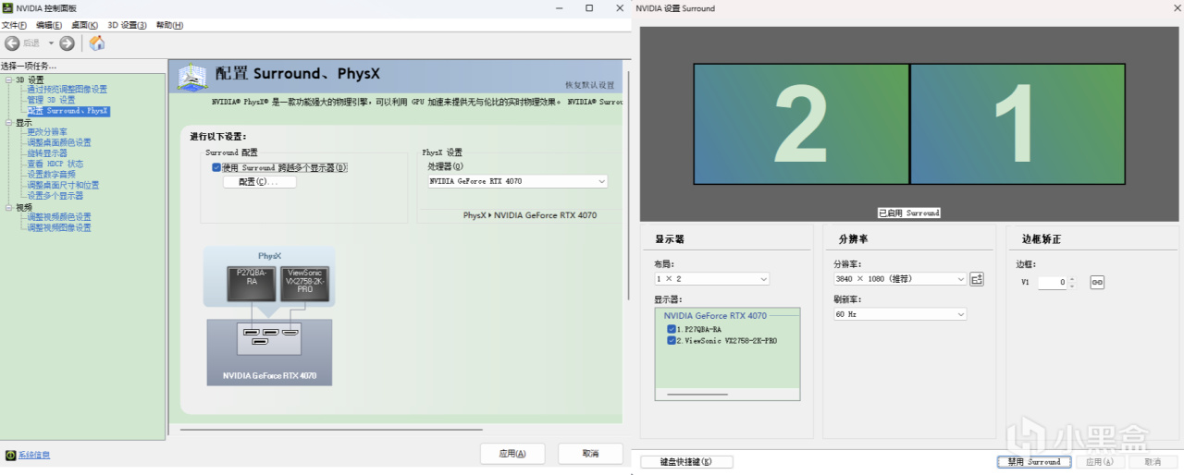Click the bezel link icon next to V1
Screen dimensions: 1184x475
[x=1097, y=283]
